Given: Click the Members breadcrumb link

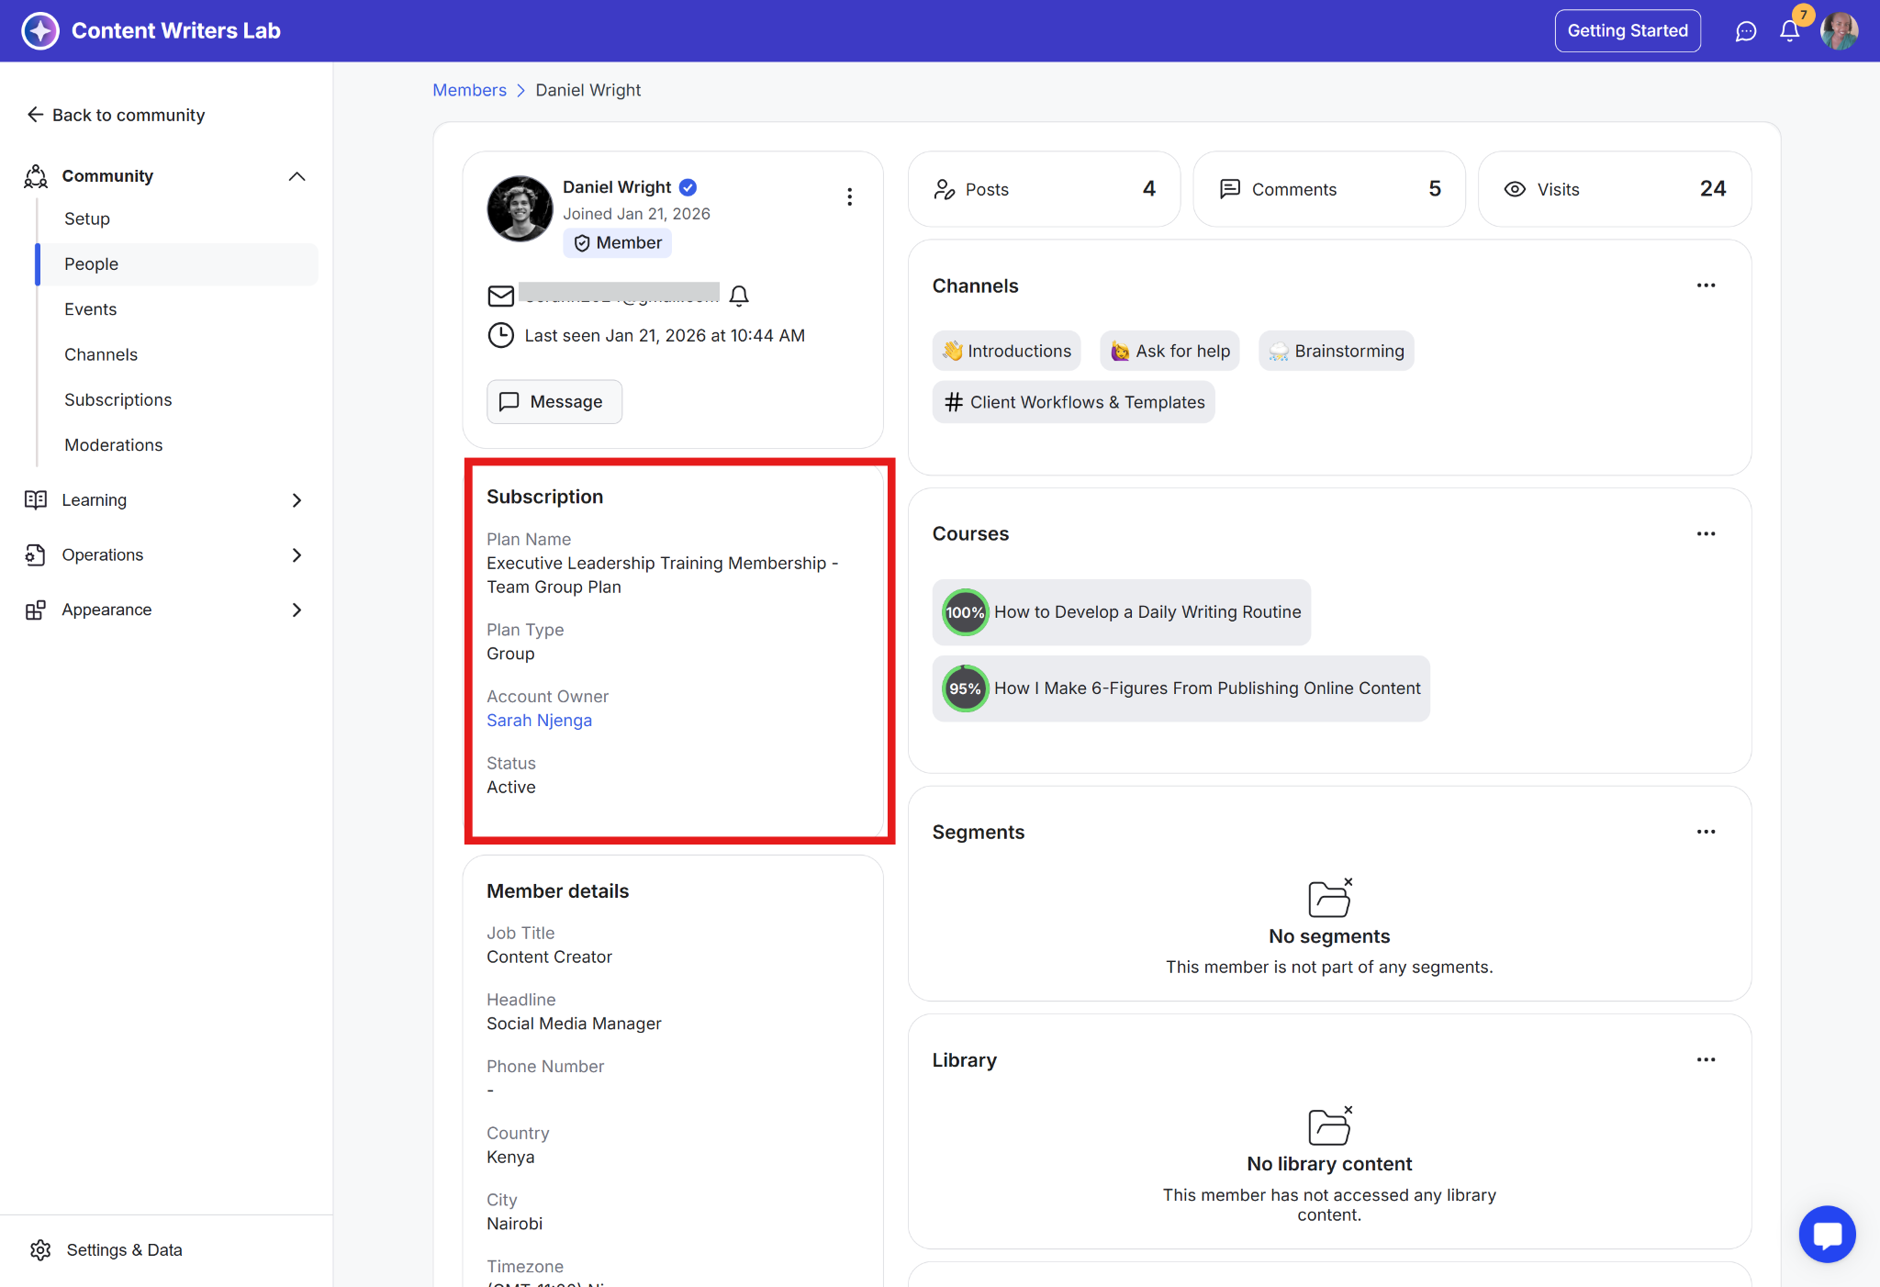Looking at the screenshot, I should click(x=469, y=90).
